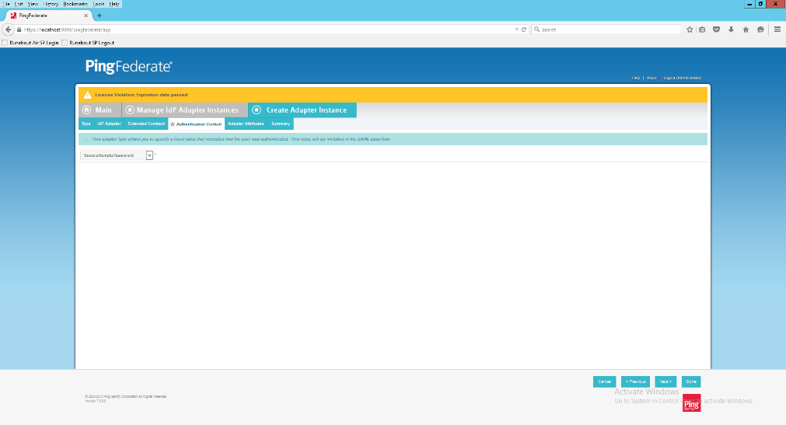Select the Authentication Context tab
786x425 pixels.
pyautogui.click(x=196, y=124)
